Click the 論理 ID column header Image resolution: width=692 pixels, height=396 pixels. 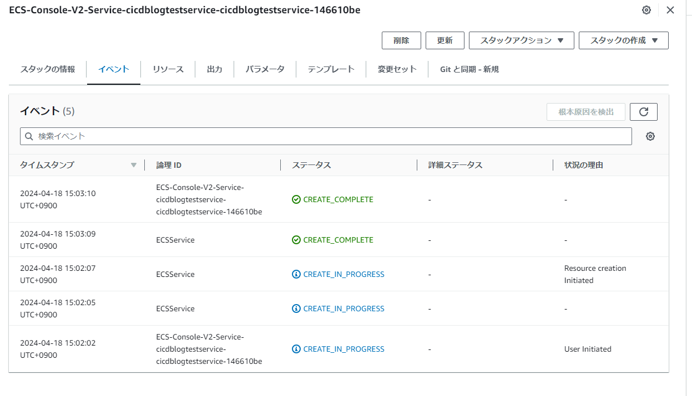(x=169, y=165)
